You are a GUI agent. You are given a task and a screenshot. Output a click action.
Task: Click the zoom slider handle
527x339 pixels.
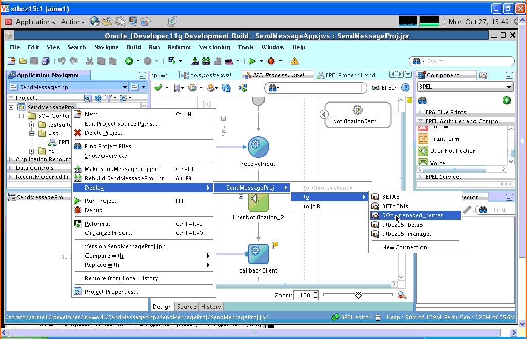point(358,295)
